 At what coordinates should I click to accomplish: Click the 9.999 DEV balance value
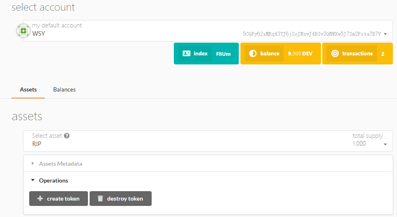click(300, 54)
